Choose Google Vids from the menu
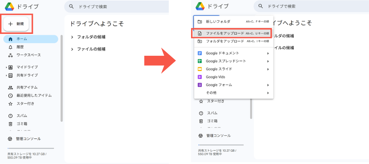 [234, 77]
